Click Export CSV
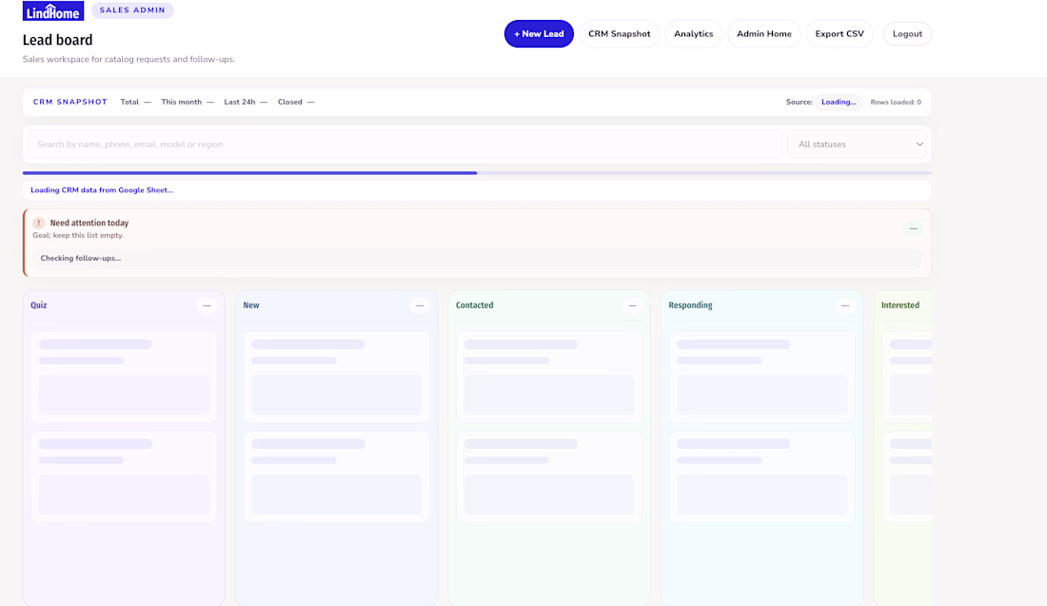Screen dimensions: 1047x606 coord(840,34)
